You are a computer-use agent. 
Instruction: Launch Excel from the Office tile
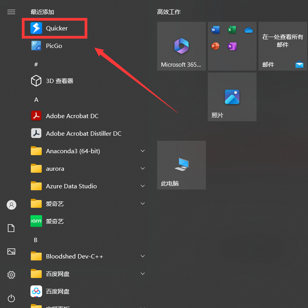[x=232, y=30]
